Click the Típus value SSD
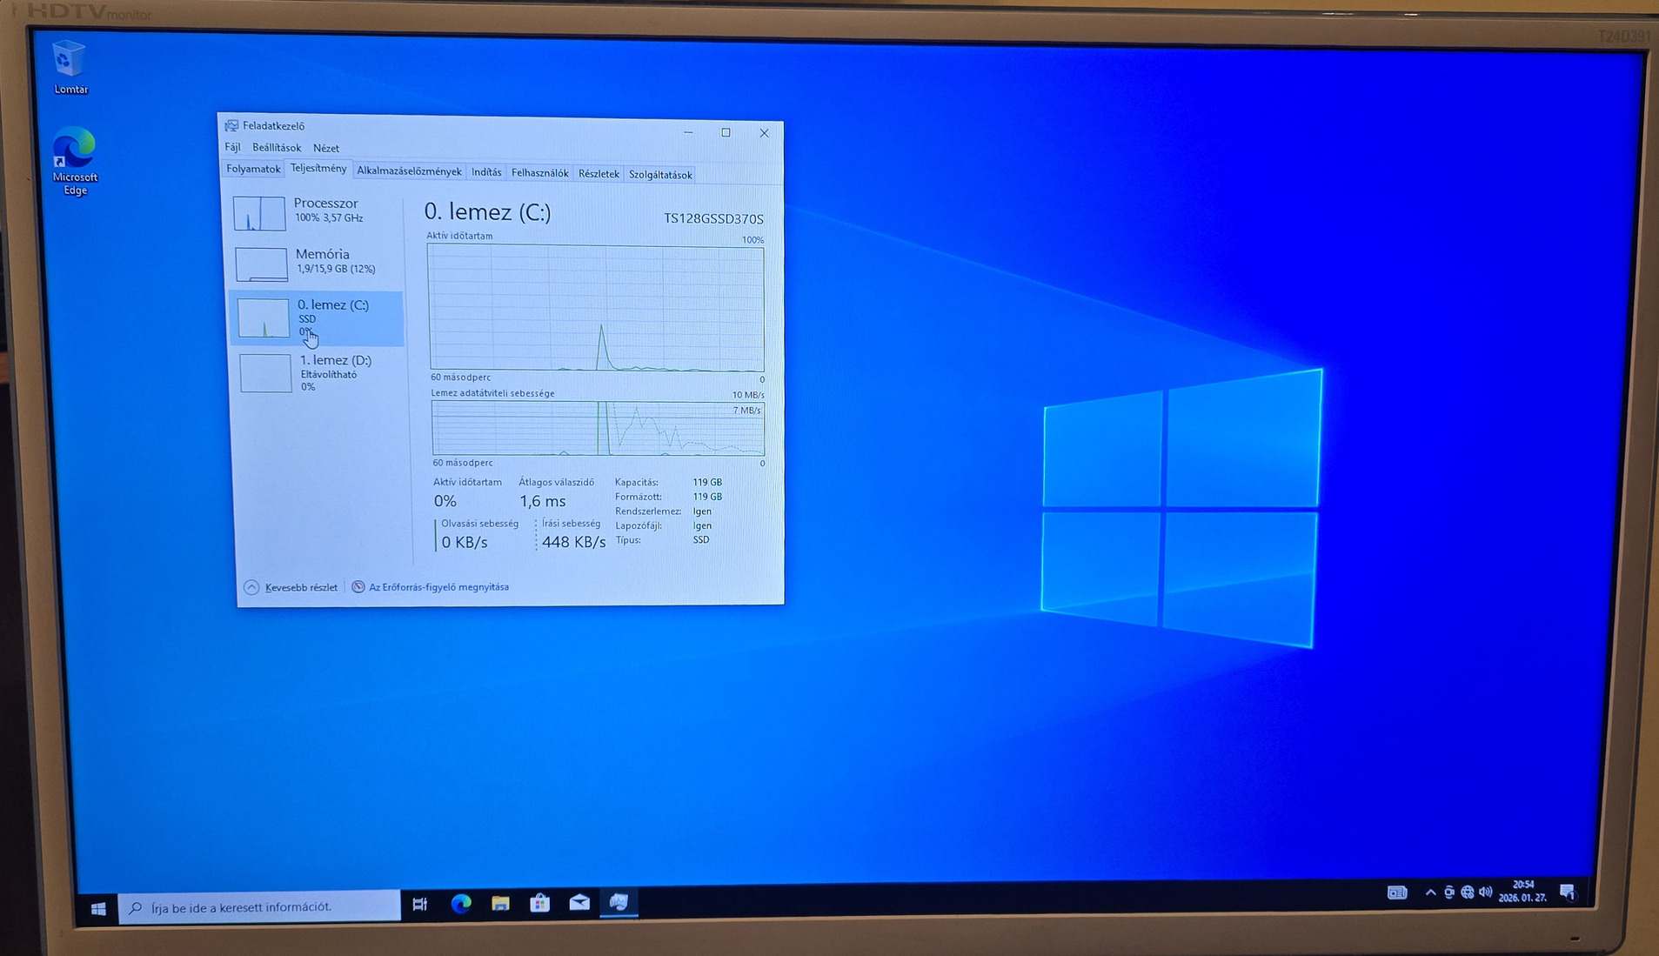The image size is (1659, 956). (701, 539)
